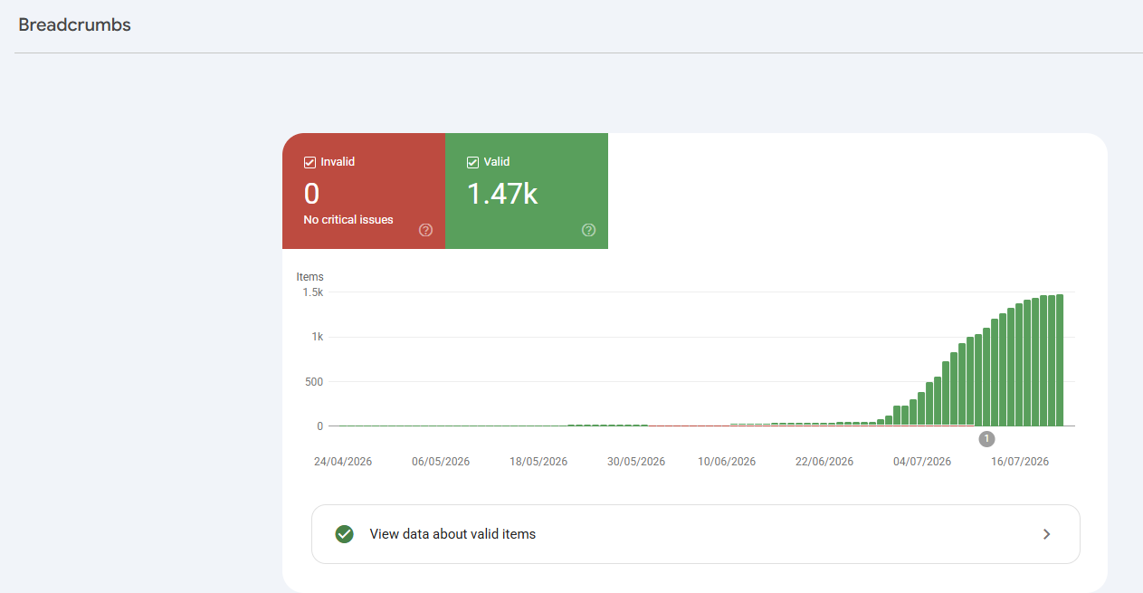Open help icon on Invalid card
Screen dimensions: 1143x593
[x=426, y=230]
